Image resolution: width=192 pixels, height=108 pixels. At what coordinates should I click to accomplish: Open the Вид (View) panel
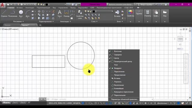click(165, 13)
